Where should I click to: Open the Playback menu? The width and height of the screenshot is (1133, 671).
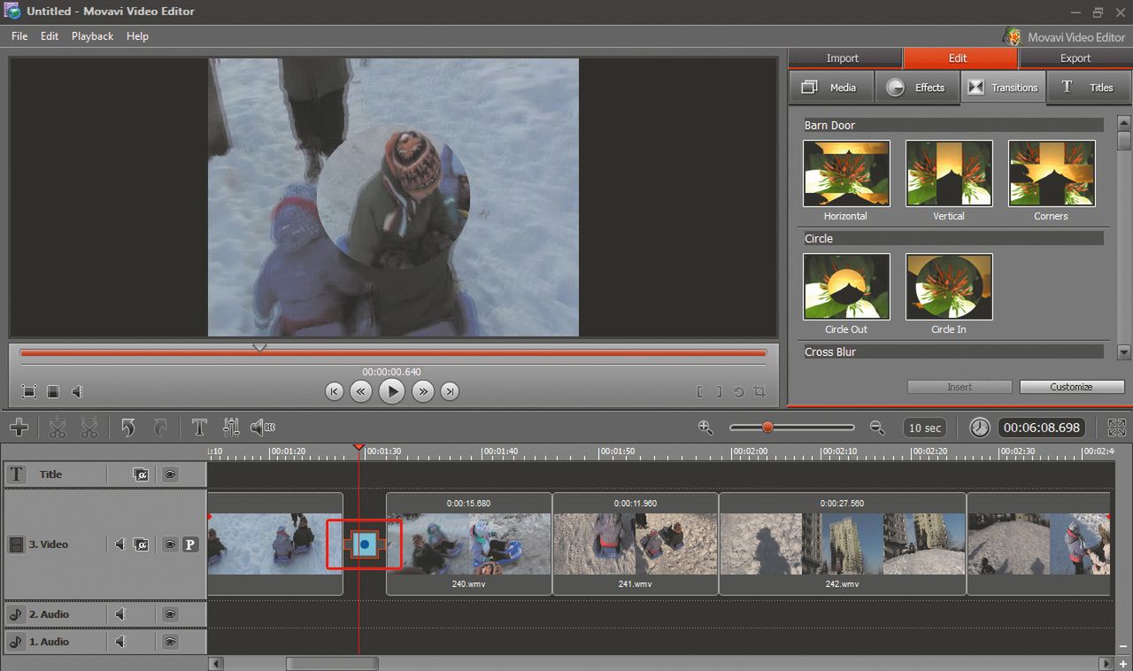point(92,36)
